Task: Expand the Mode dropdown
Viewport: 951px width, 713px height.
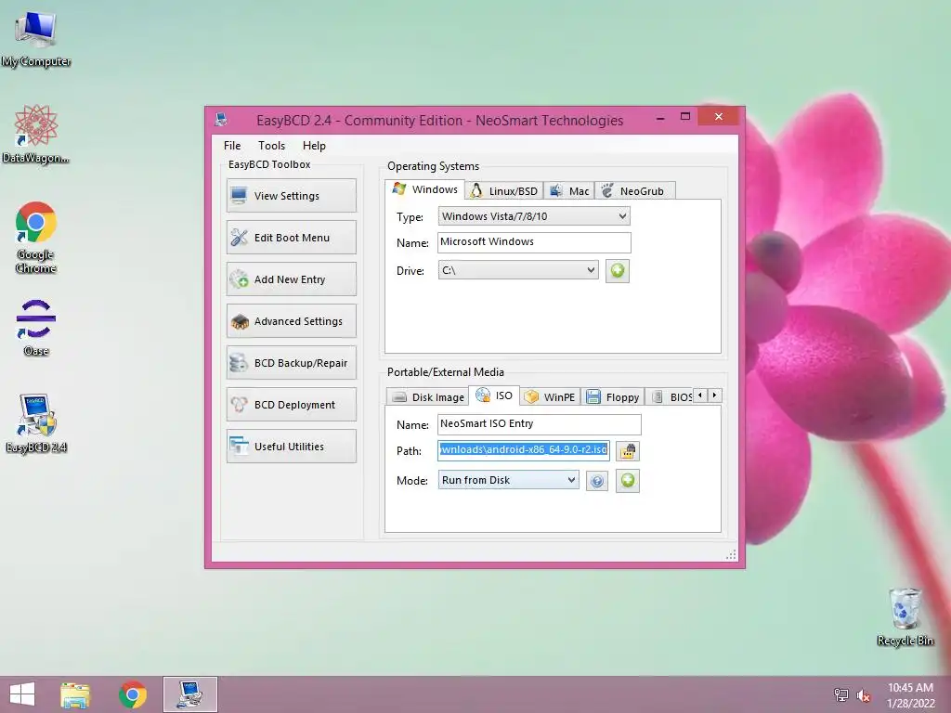Action: pyautogui.click(x=508, y=480)
